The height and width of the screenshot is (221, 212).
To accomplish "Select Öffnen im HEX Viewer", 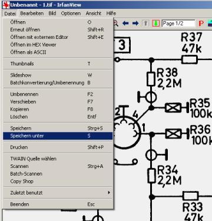I will click(x=58, y=45).
